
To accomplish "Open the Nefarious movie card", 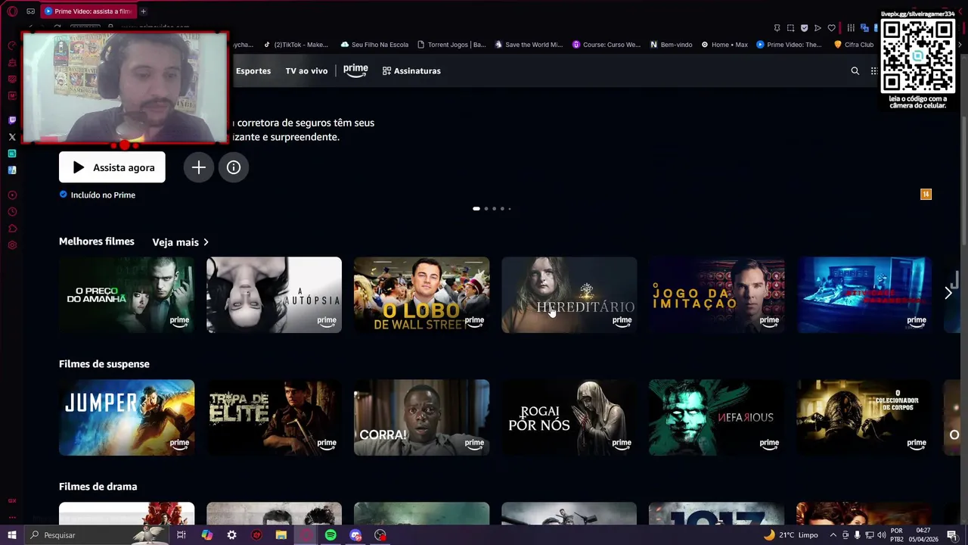I will (x=716, y=417).
